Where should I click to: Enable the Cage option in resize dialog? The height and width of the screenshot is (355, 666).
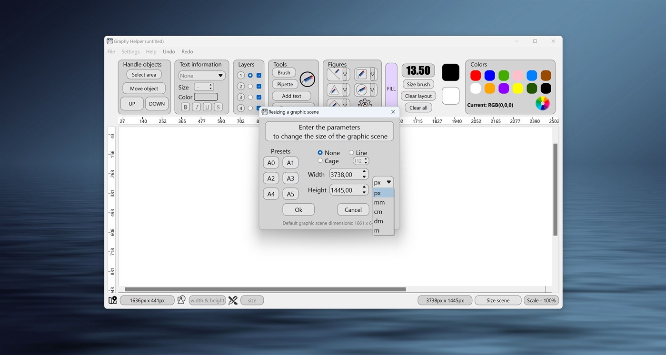(x=320, y=161)
